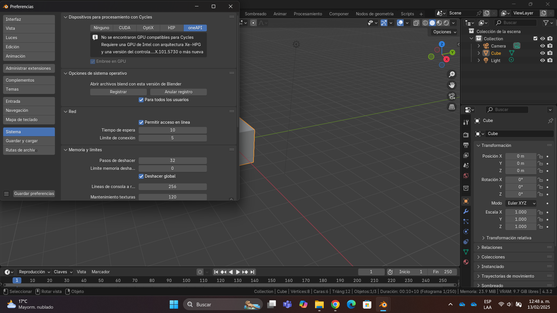Open the Modifiers wrench tab in properties
Image resolution: width=557 pixels, height=313 pixels.
pos(466,211)
